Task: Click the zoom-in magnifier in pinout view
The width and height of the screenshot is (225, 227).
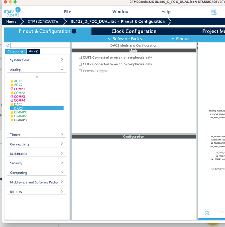Action: coord(207,214)
